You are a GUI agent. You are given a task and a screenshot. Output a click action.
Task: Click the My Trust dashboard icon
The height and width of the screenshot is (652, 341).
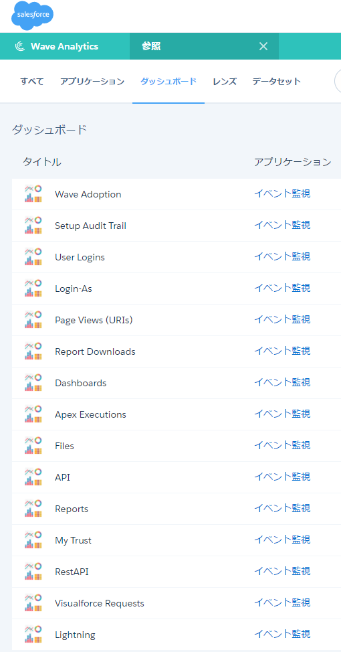[x=33, y=540]
